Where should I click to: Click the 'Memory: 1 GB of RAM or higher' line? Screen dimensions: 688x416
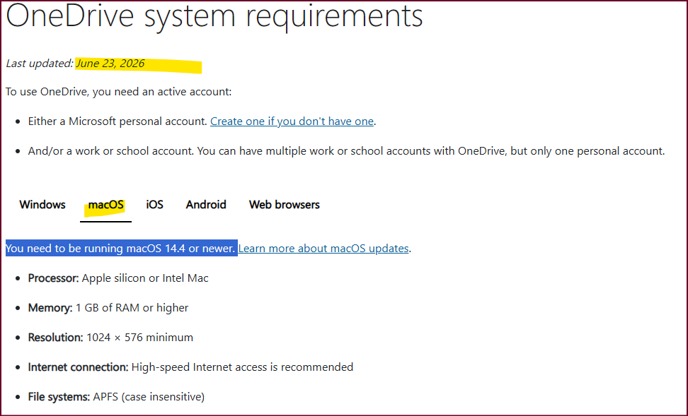click(108, 308)
